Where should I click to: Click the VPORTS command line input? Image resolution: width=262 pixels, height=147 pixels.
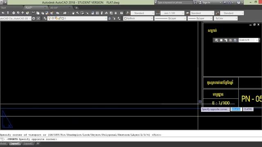point(131,139)
